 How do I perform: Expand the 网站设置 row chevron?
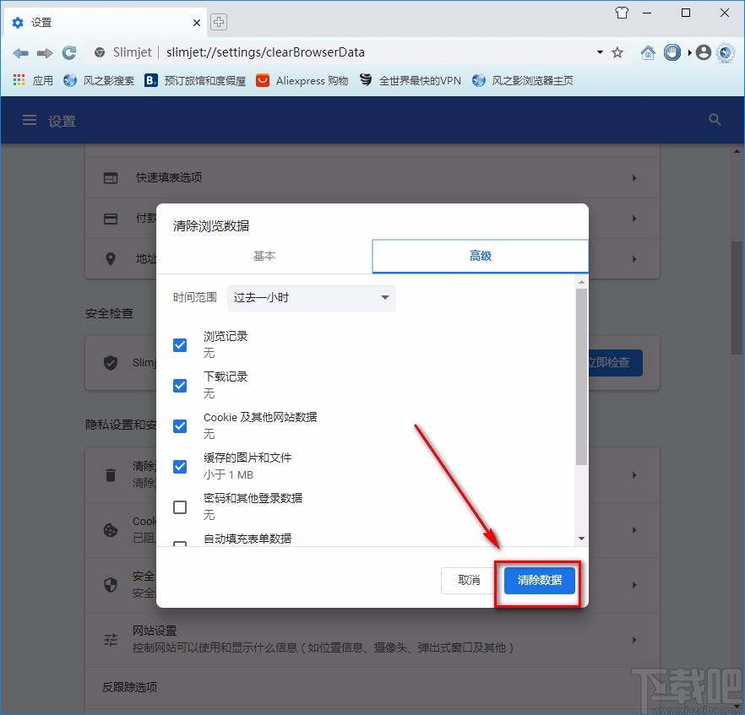tap(634, 640)
